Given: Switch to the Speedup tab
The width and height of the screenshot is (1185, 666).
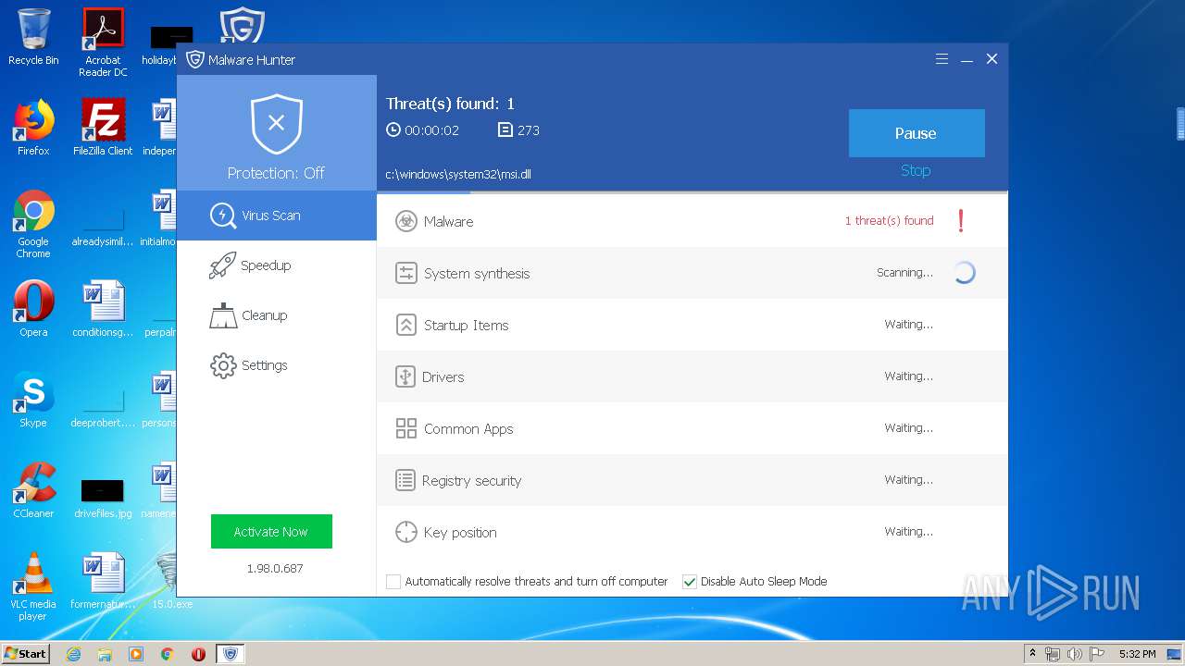Looking at the screenshot, I should [x=277, y=265].
